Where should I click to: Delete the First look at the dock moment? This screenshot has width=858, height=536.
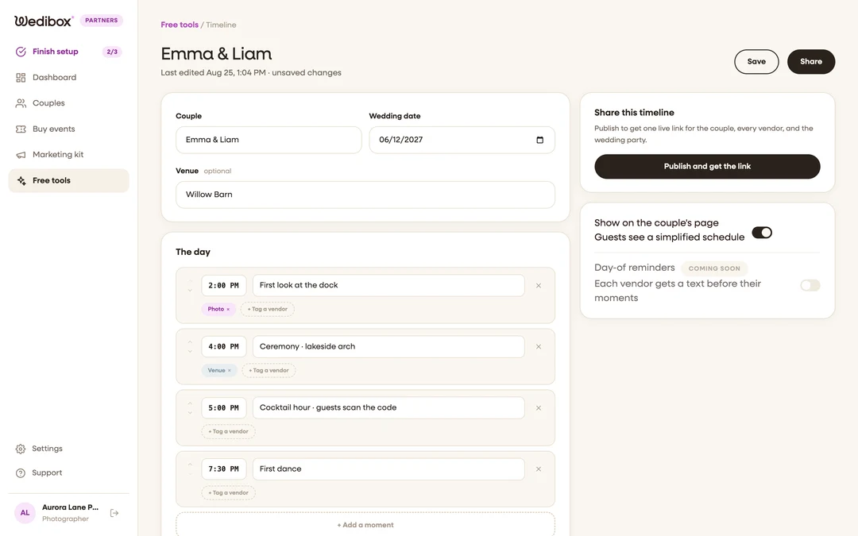tap(539, 286)
